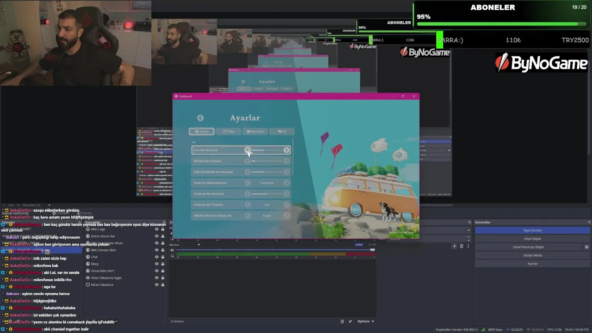The image size is (592, 333).
Task: Go back with the Ayarlar back arrow
Action: [x=200, y=118]
